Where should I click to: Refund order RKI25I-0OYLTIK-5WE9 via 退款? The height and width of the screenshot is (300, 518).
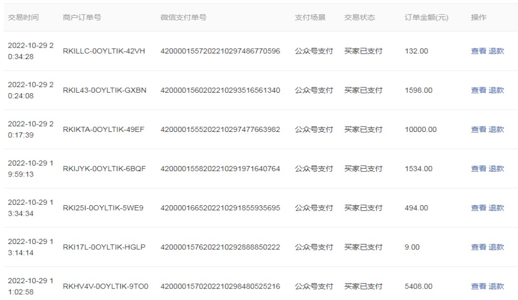click(x=496, y=208)
